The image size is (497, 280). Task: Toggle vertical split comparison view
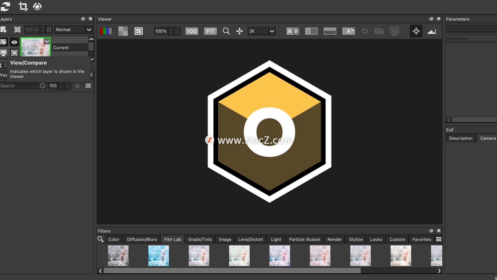311,31
